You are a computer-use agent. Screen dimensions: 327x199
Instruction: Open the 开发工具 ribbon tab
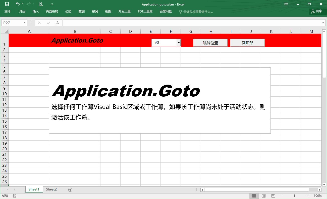tap(125, 12)
